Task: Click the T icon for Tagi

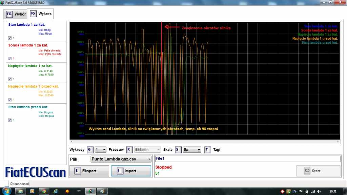Action: pos(207,150)
